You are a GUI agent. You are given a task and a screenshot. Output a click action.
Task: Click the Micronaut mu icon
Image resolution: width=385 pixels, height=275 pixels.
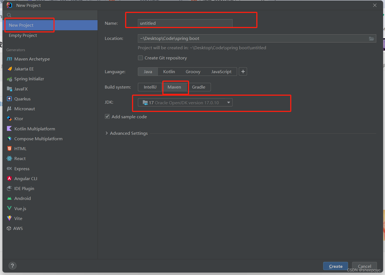click(x=9, y=109)
